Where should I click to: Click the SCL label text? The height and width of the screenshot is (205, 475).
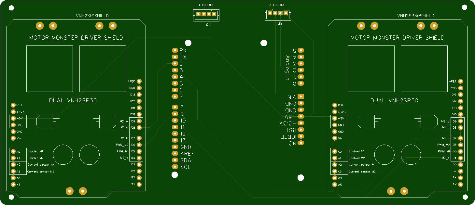[x=185, y=167]
